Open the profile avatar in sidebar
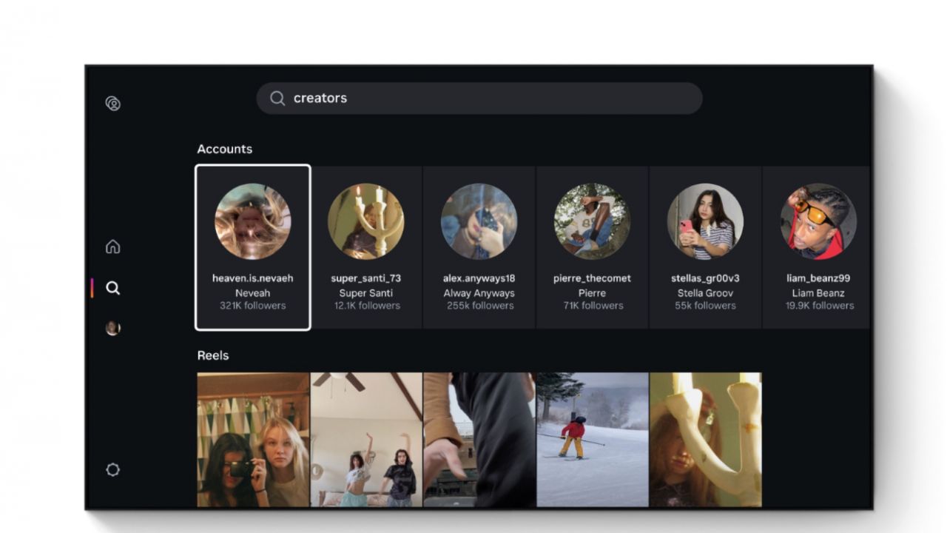Image resolution: width=947 pixels, height=533 pixels. tap(113, 328)
